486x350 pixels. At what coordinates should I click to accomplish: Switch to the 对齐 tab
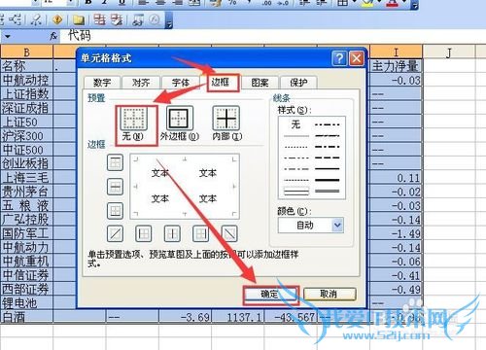point(141,83)
